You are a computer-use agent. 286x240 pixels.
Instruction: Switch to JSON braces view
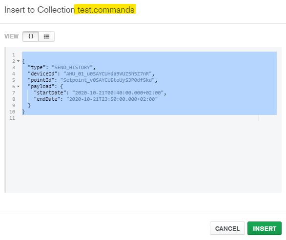click(x=31, y=37)
